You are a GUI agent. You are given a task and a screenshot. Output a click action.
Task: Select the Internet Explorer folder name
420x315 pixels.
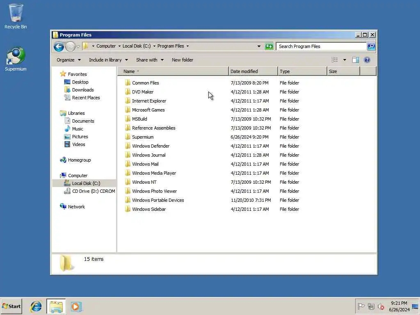[x=149, y=101]
